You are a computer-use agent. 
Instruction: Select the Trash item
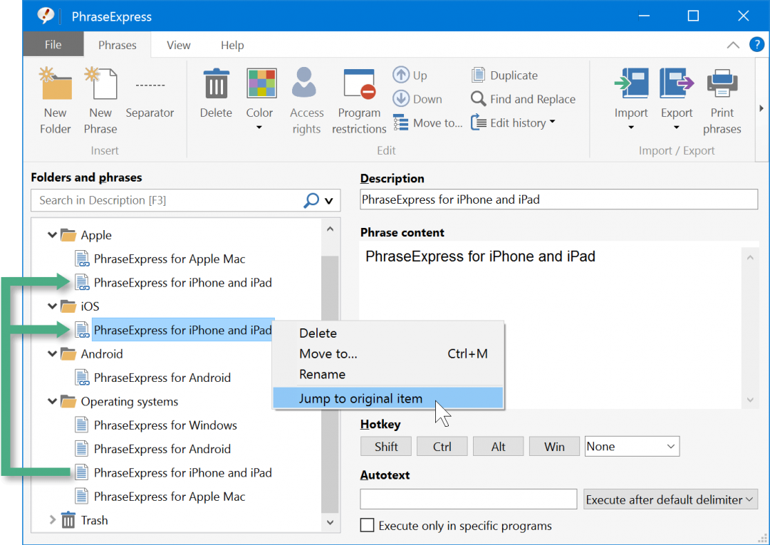(x=94, y=520)
